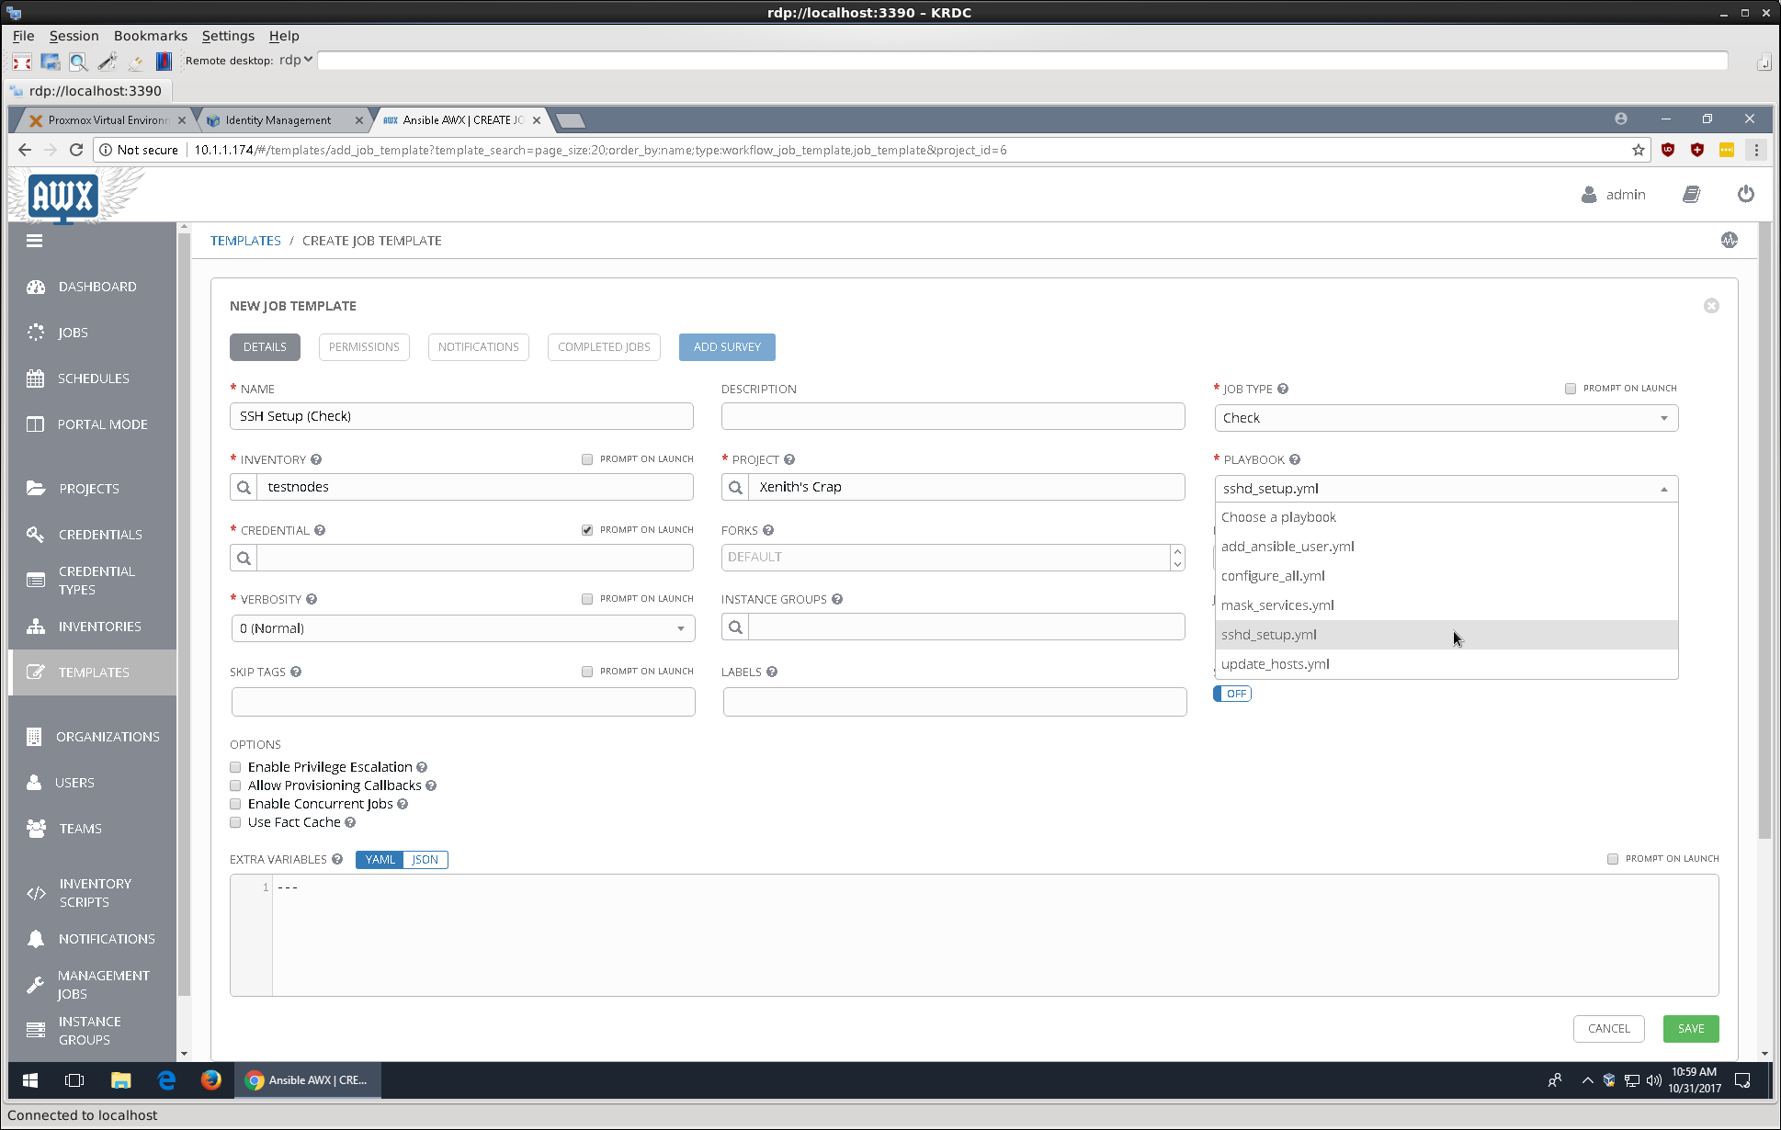Open Inventories sidebar icon
The height and width of the screenshot is (1130, 1781).
pyautogui.click(x=36, y=627)
